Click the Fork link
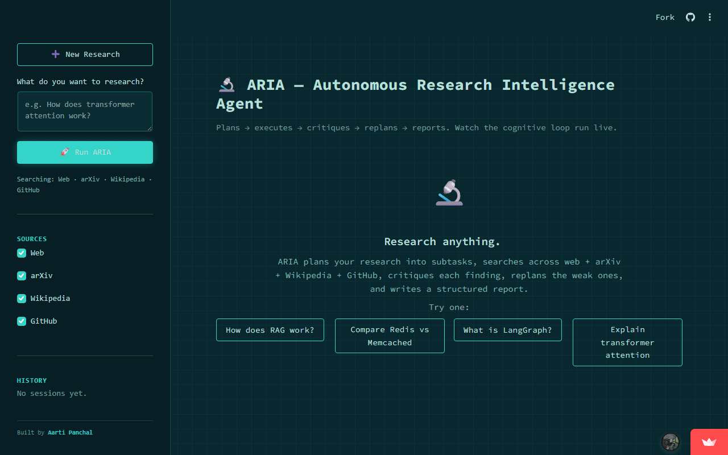The width and height of the screenshot is (728, 455). click(x=665, y=17)
